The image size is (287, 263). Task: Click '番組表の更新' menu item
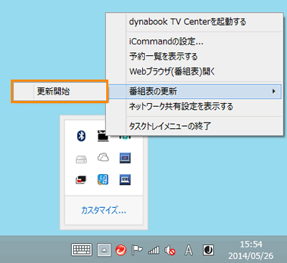(194, 91)
